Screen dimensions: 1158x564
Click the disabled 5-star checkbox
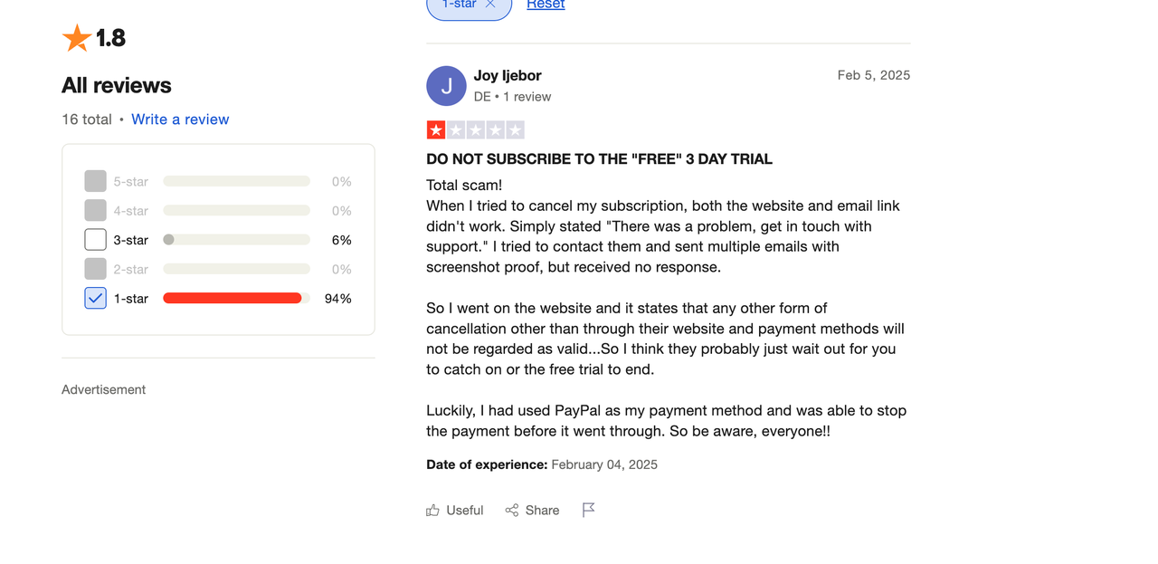click(x=95, y=181)
